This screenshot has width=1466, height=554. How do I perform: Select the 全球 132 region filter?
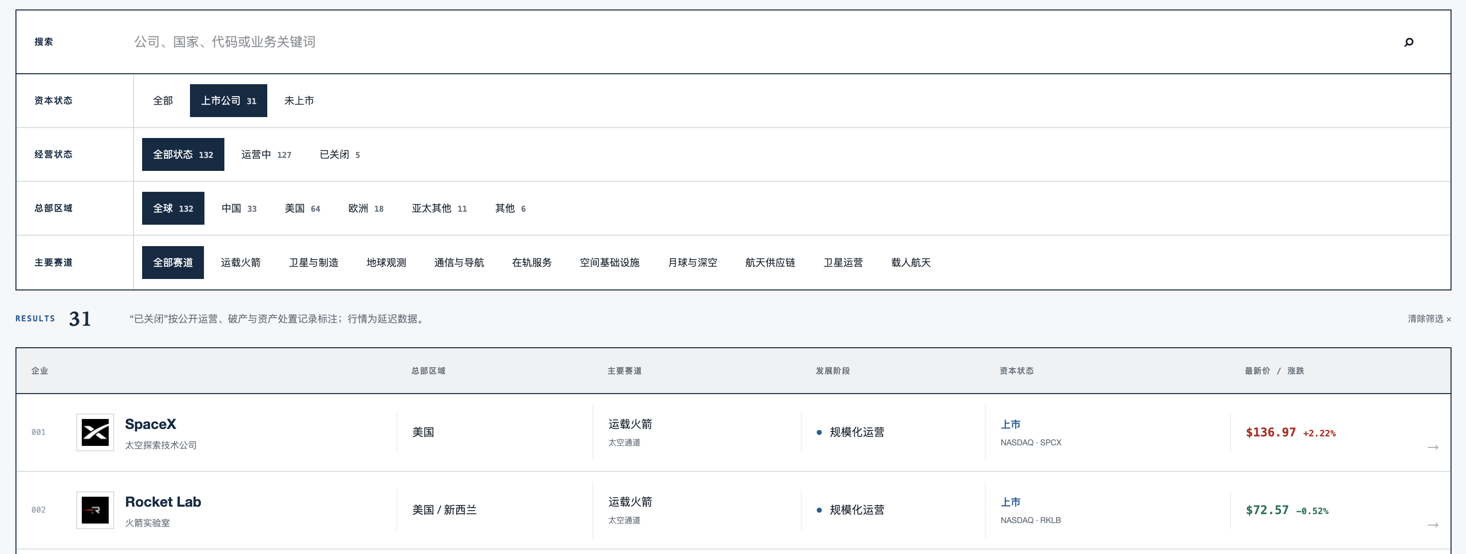173,209
